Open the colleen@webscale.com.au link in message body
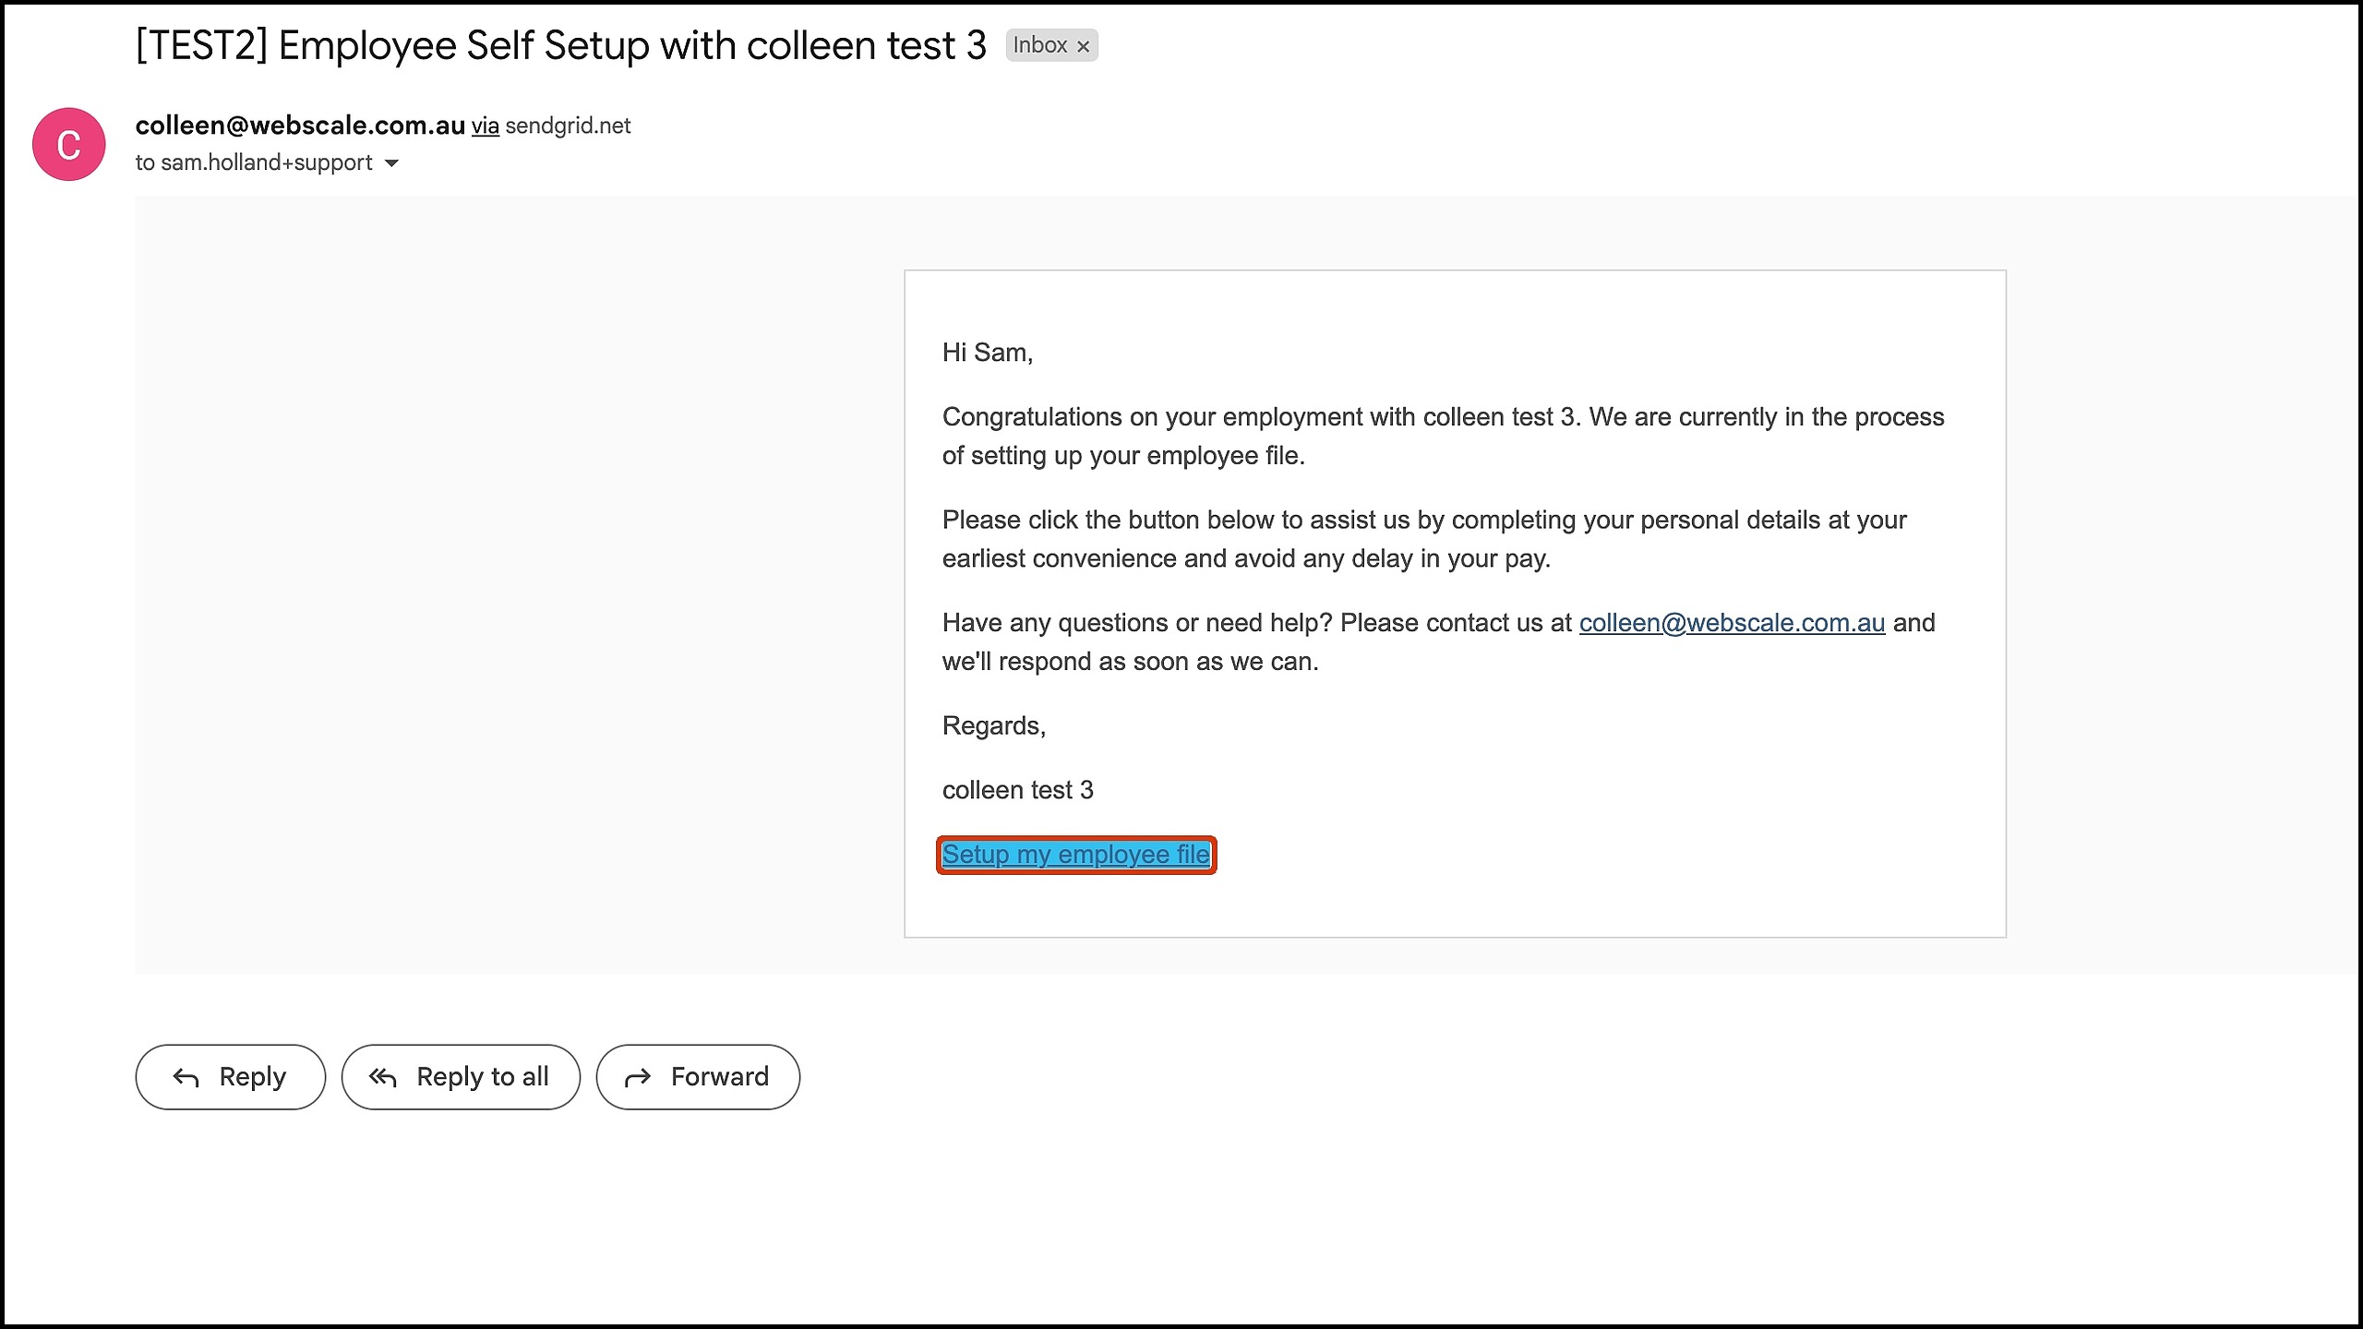 coord(1732,623)
